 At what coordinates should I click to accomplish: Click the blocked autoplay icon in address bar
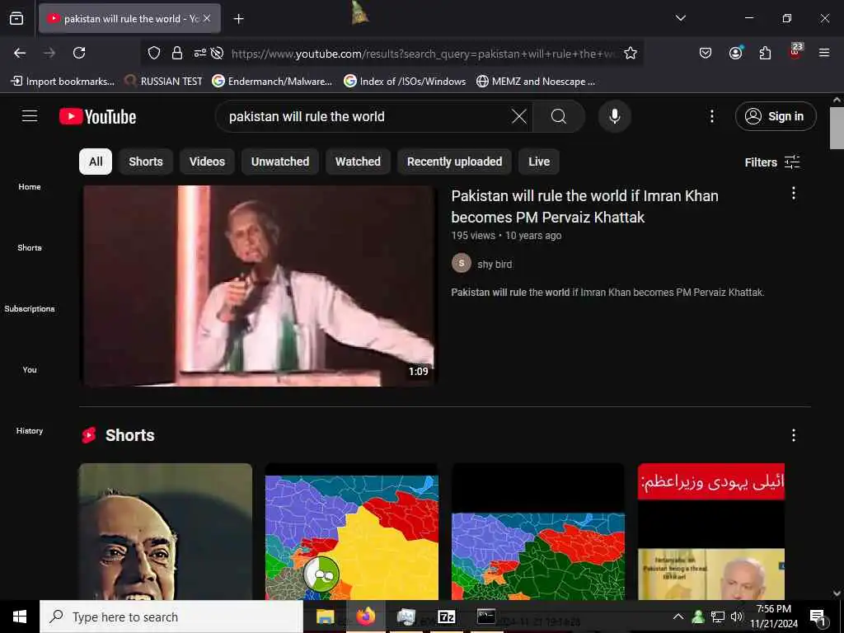(217, 53)
